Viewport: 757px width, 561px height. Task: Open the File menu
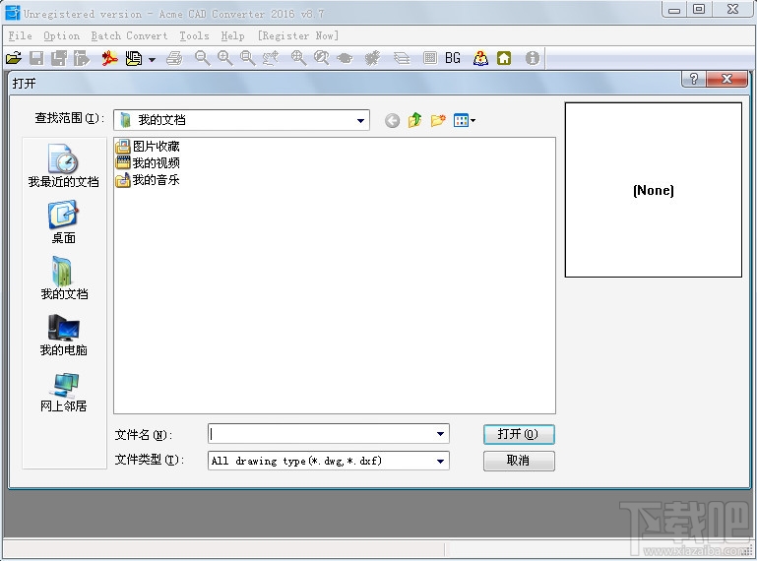click(21, 35)
